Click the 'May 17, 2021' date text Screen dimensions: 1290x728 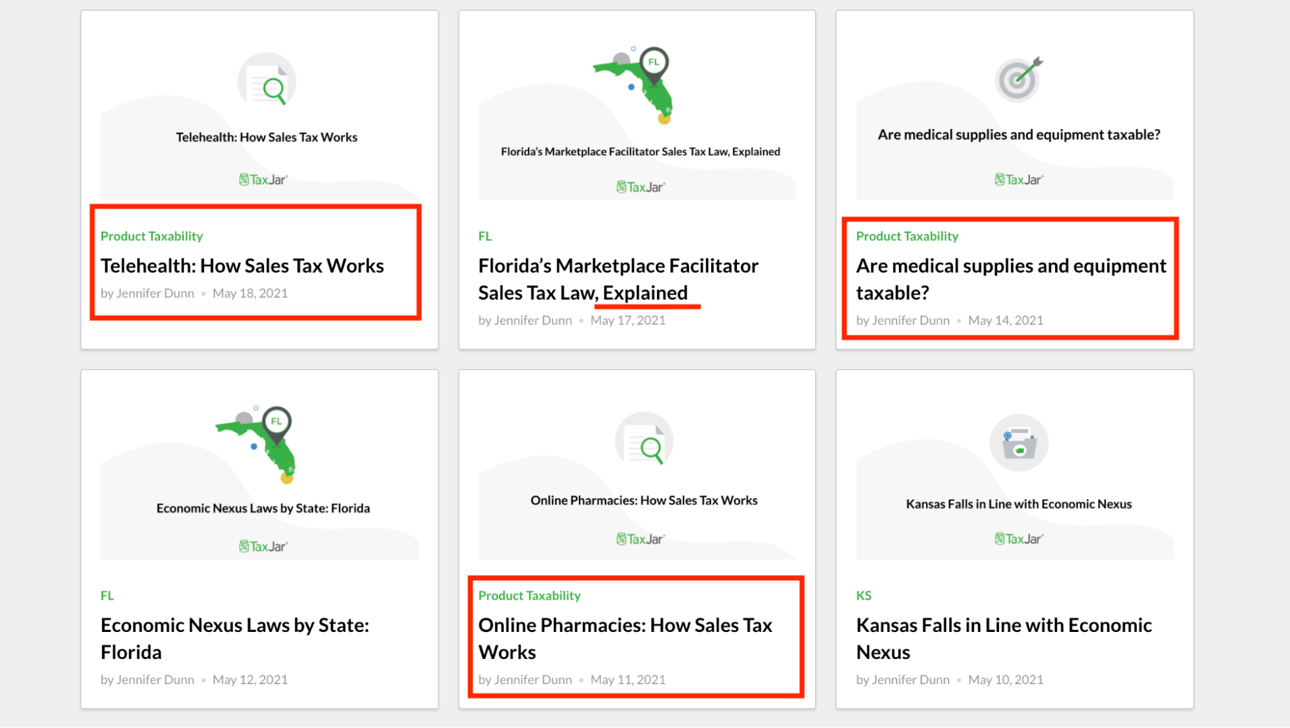point(628,320)
